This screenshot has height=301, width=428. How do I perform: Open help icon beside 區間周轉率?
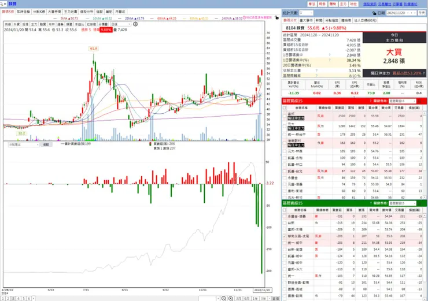[316, 76]
